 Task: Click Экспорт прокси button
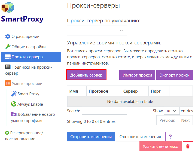(x=175, y=75)
